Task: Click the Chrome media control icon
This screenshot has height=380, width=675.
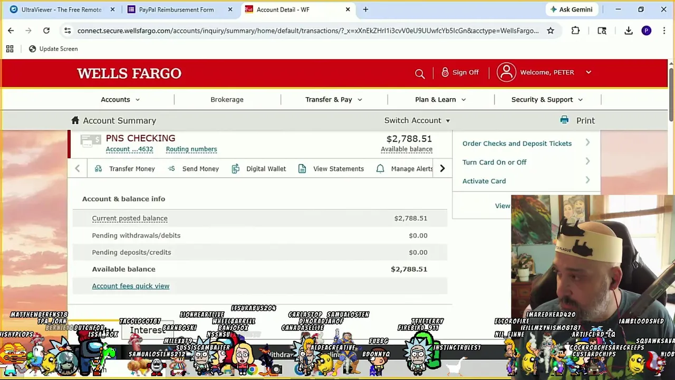Action: (602, 31)
